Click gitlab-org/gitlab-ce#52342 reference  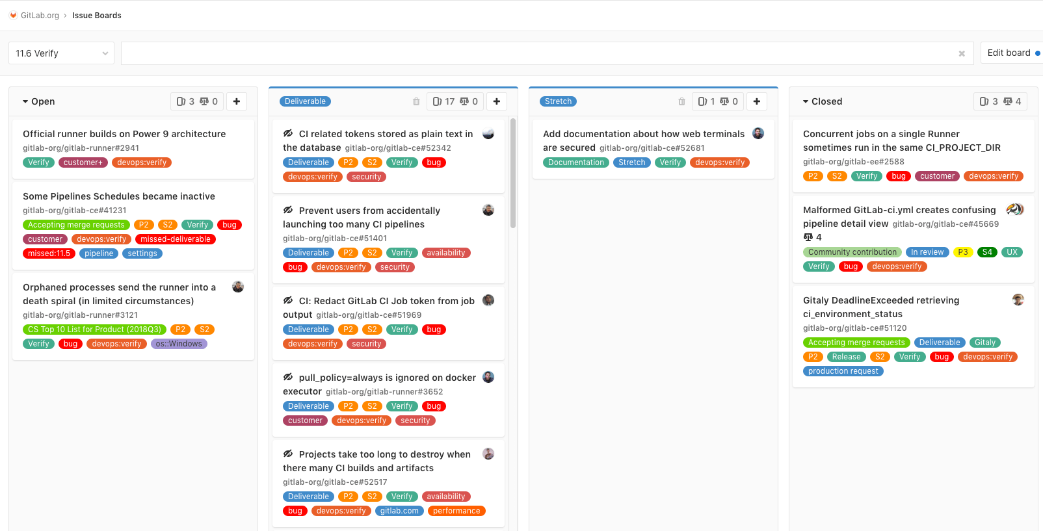point(398,148)
